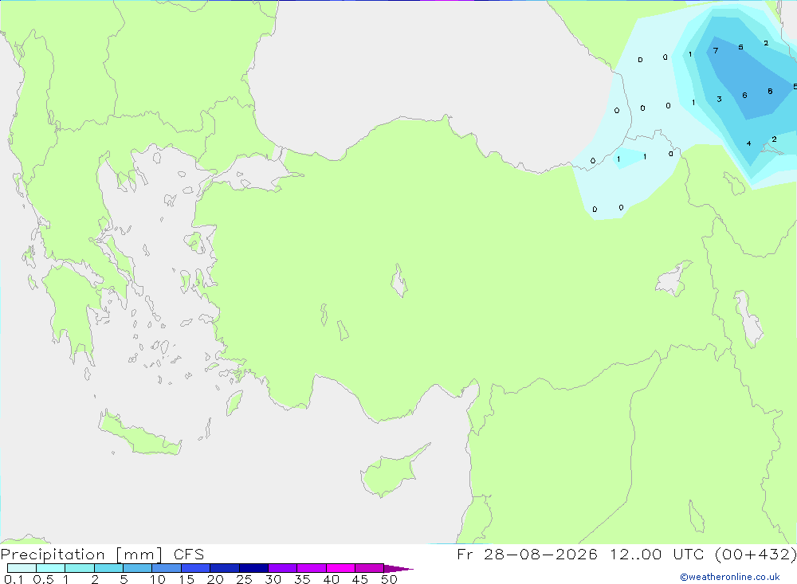Click the legend label '10'
Screen dimensions: 797x584
pos(158,579)
